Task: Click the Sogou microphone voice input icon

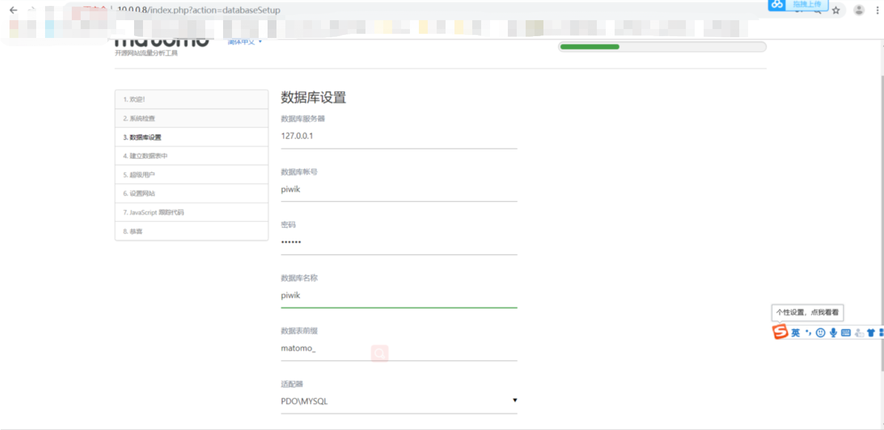Action: [x=833, y=333]
